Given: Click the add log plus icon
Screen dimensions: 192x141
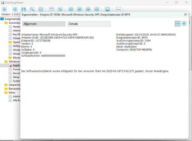Looking at the screenshot, I should [4, 10].
